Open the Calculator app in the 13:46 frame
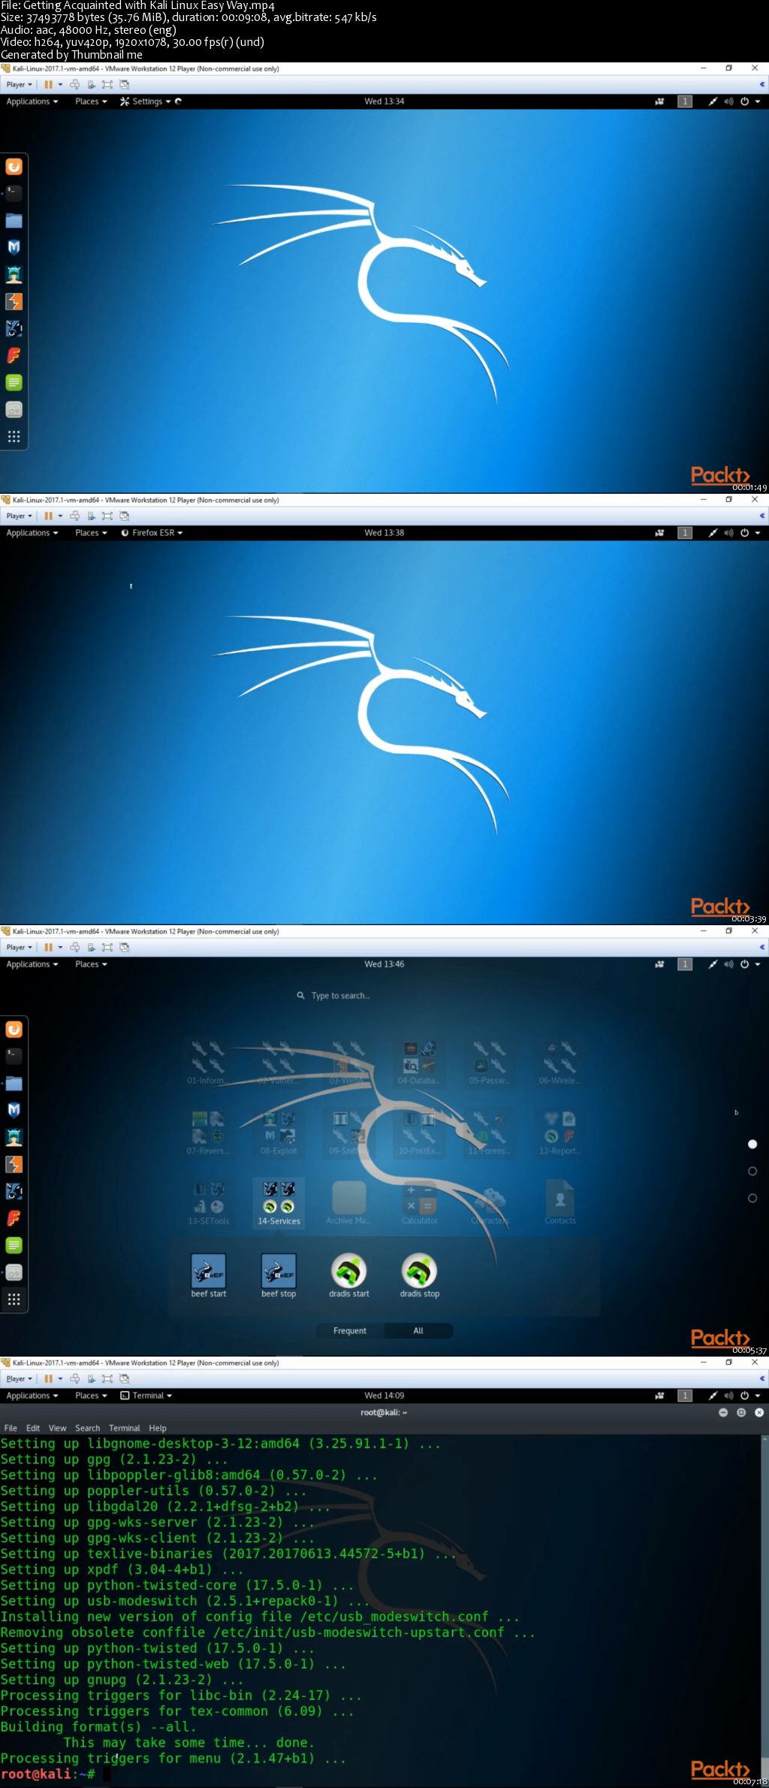This screenshot has width=769, height=1788. [x=420, y=1203]
